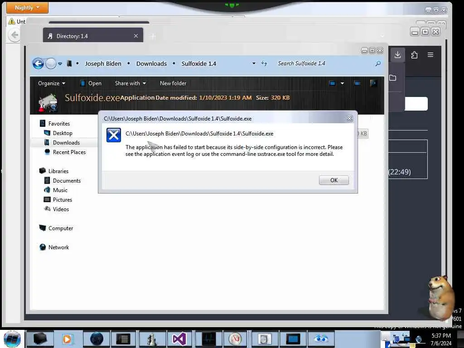Screen dimensions: 464x348
Task: Click the blue Back arrow in Explorer
Action: (x=38, y=63)
